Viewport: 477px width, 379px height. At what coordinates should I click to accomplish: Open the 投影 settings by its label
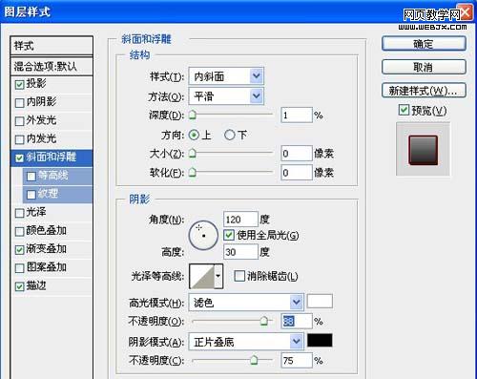(36, 83)
